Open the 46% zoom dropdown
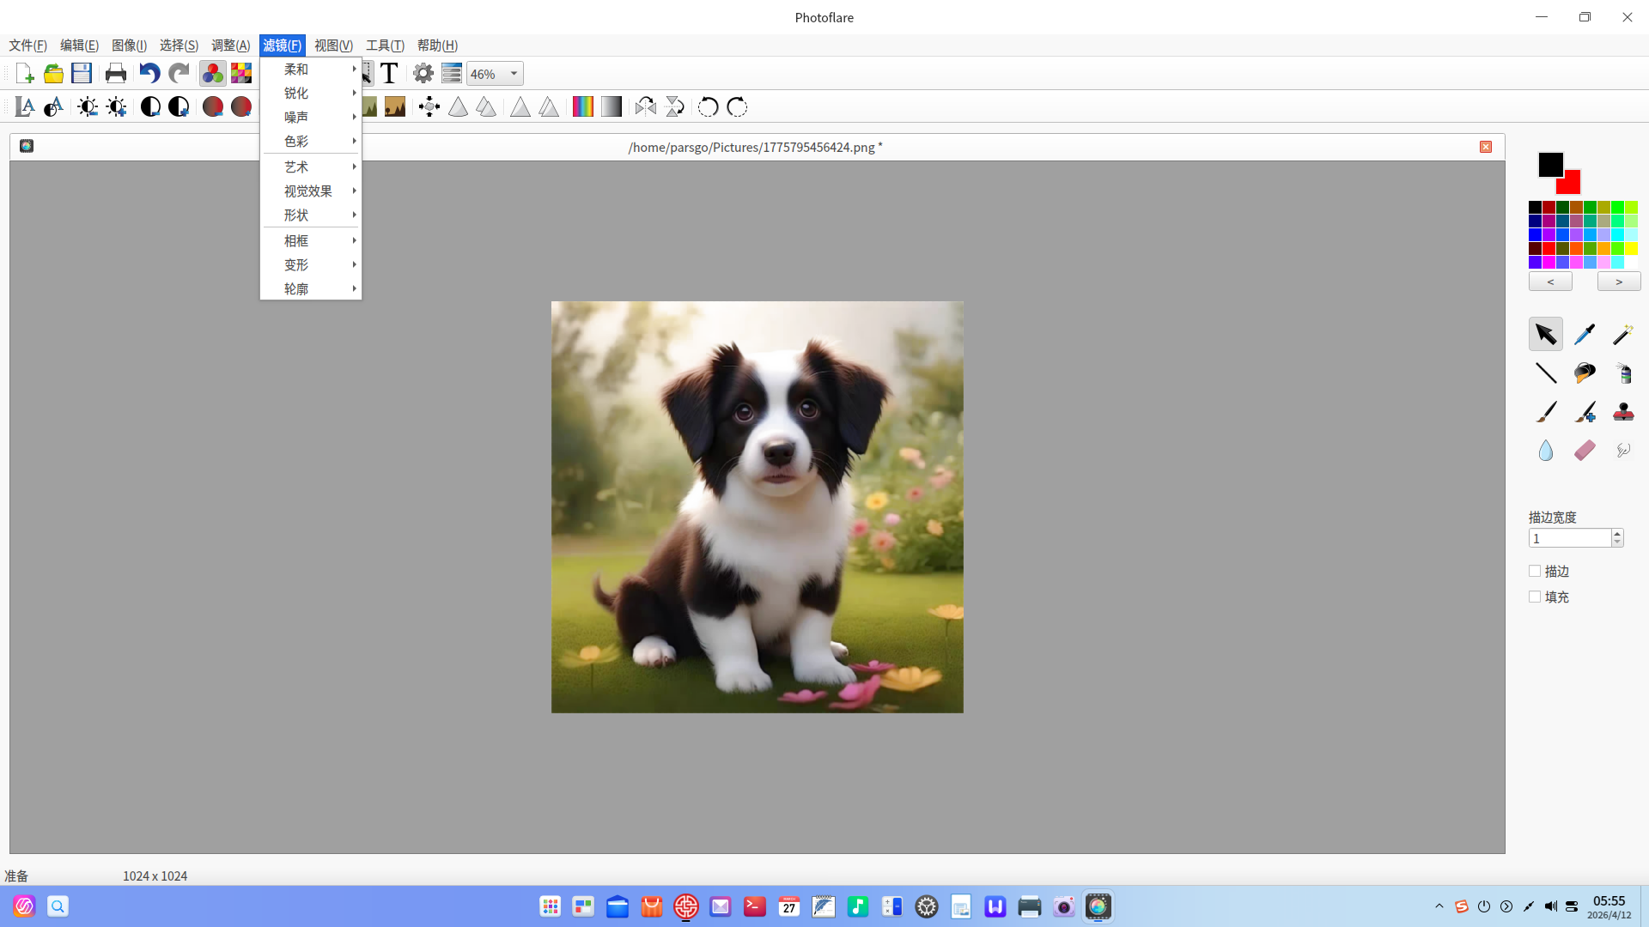This screenshot has height=927, width=1649. tap(495, 74)
